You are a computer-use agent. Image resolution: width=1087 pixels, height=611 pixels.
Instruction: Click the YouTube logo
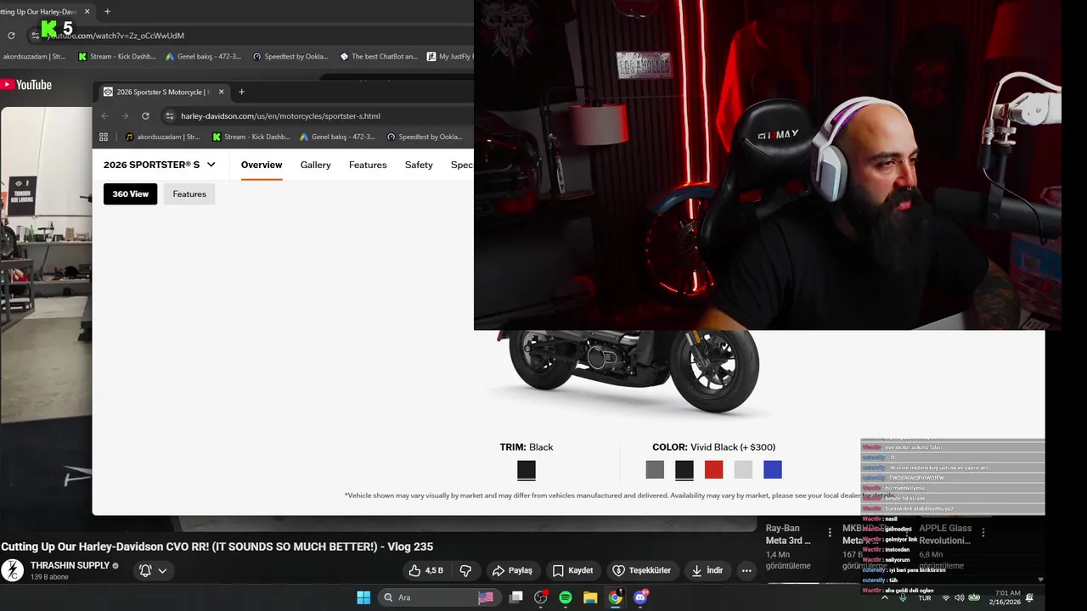tap(26, 85)
